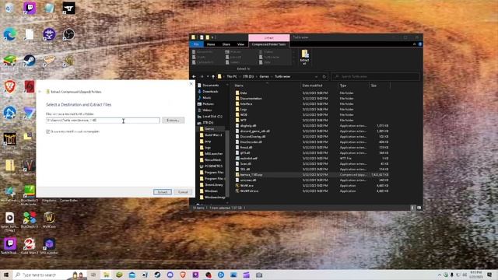Expand the address bar history dropdown

click(317, 76)
